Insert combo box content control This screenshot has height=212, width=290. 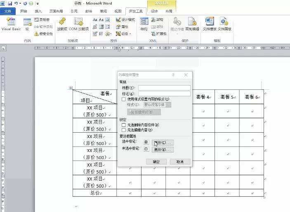click(x=101, y=27)
